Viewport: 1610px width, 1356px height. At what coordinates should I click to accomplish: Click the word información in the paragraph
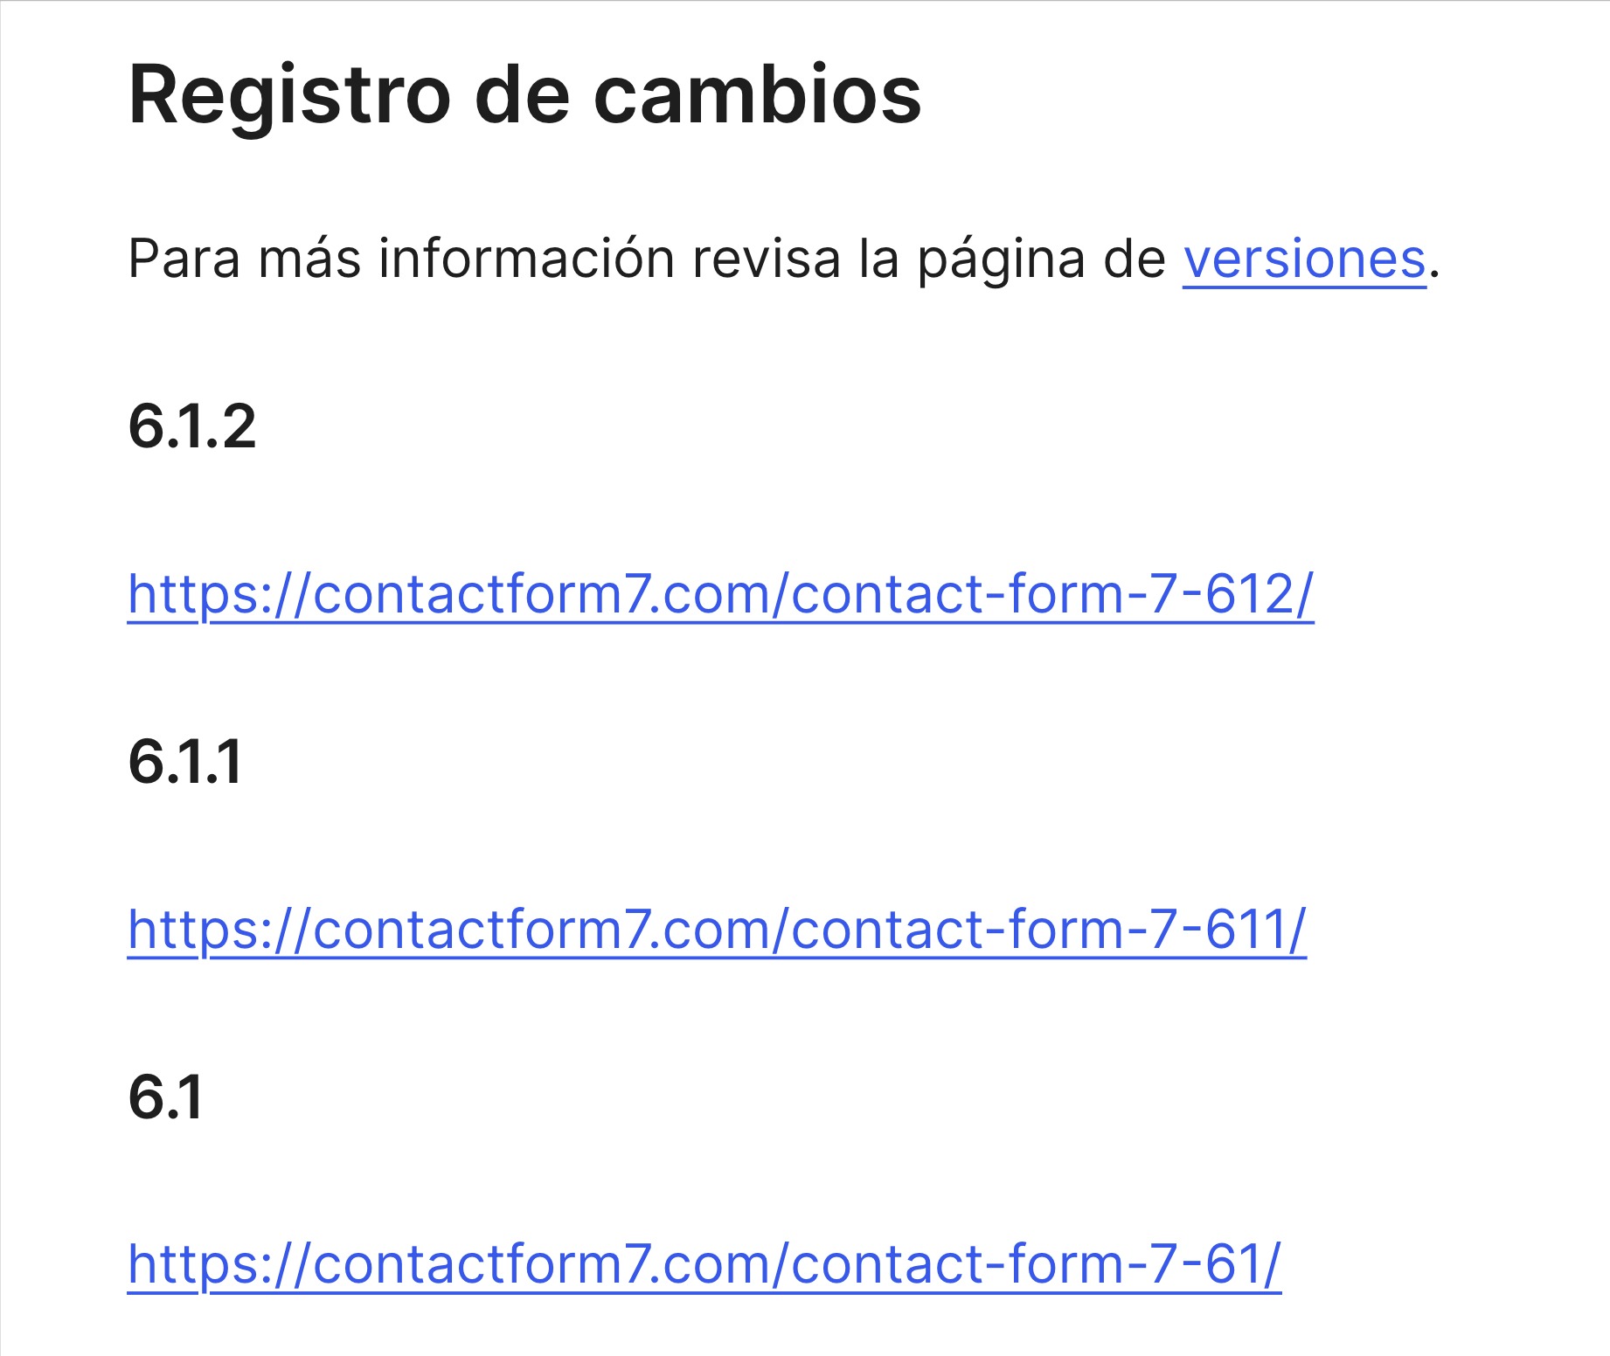click(x=526, y=259)
